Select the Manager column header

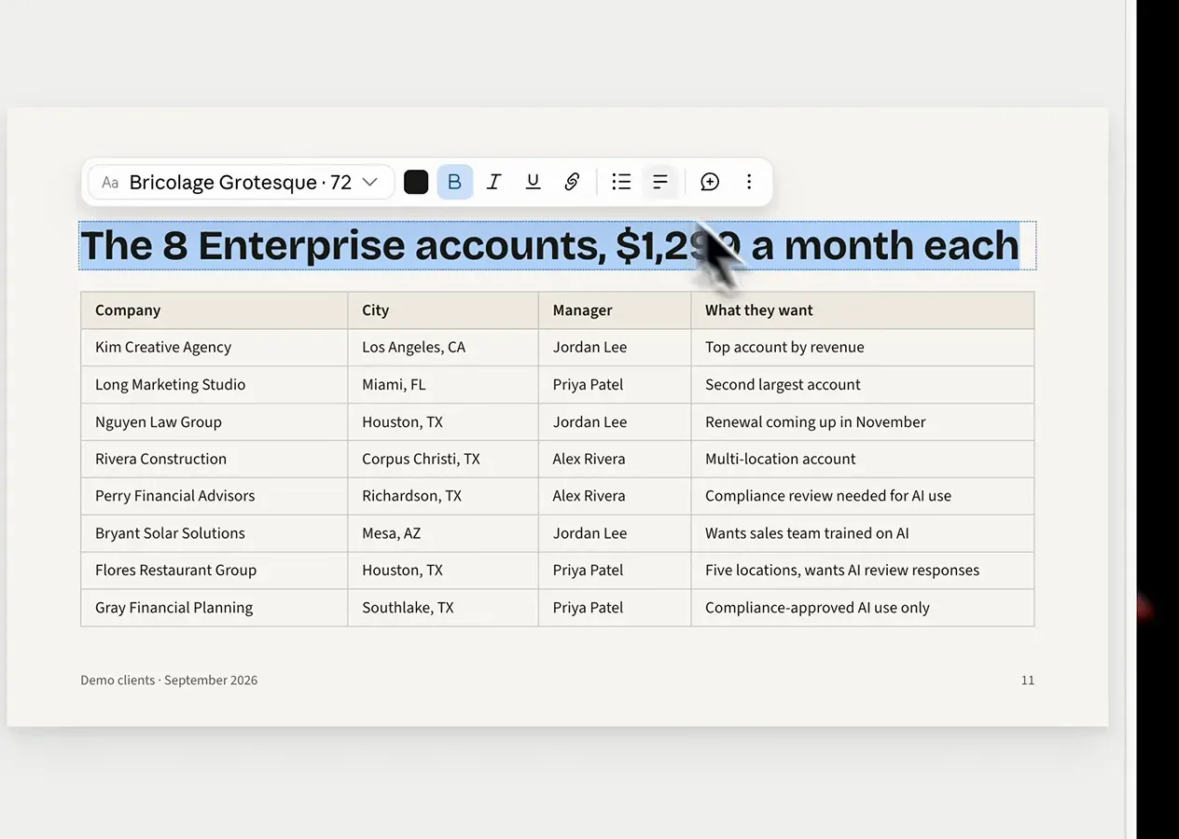(615, 310)
